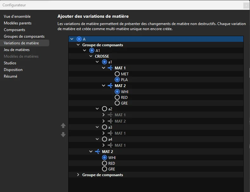Click the greyed MAT 2 icon under a2

(x=110, y=121)
